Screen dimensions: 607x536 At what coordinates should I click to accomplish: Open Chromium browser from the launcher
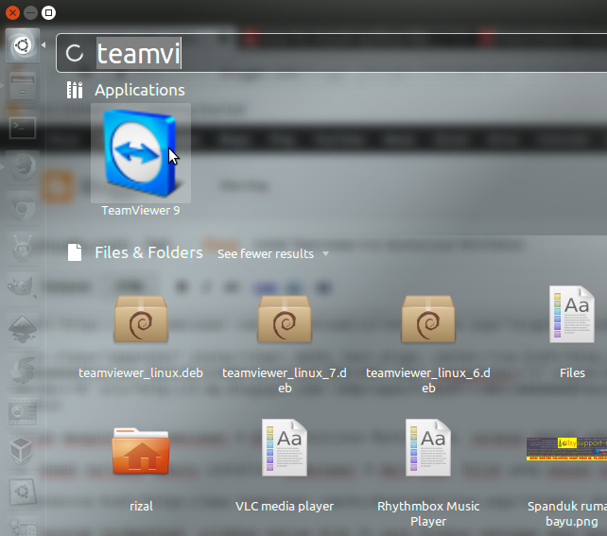click(23, 208)
